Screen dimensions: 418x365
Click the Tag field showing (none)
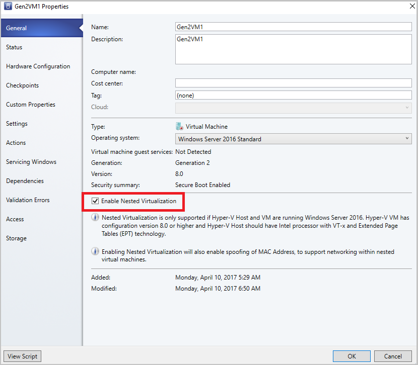point(292,95)
